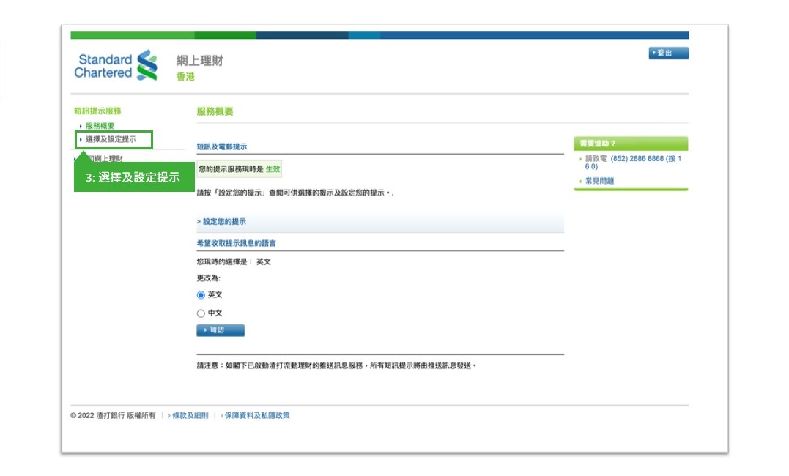Return to 網上理財 via sidebar link
Screen dimensions: 789x476
pos(108,158)
